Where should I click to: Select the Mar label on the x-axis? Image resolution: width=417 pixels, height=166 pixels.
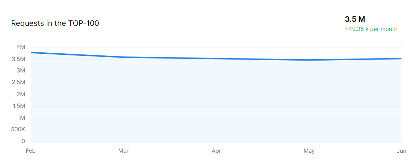pos(123,151)
